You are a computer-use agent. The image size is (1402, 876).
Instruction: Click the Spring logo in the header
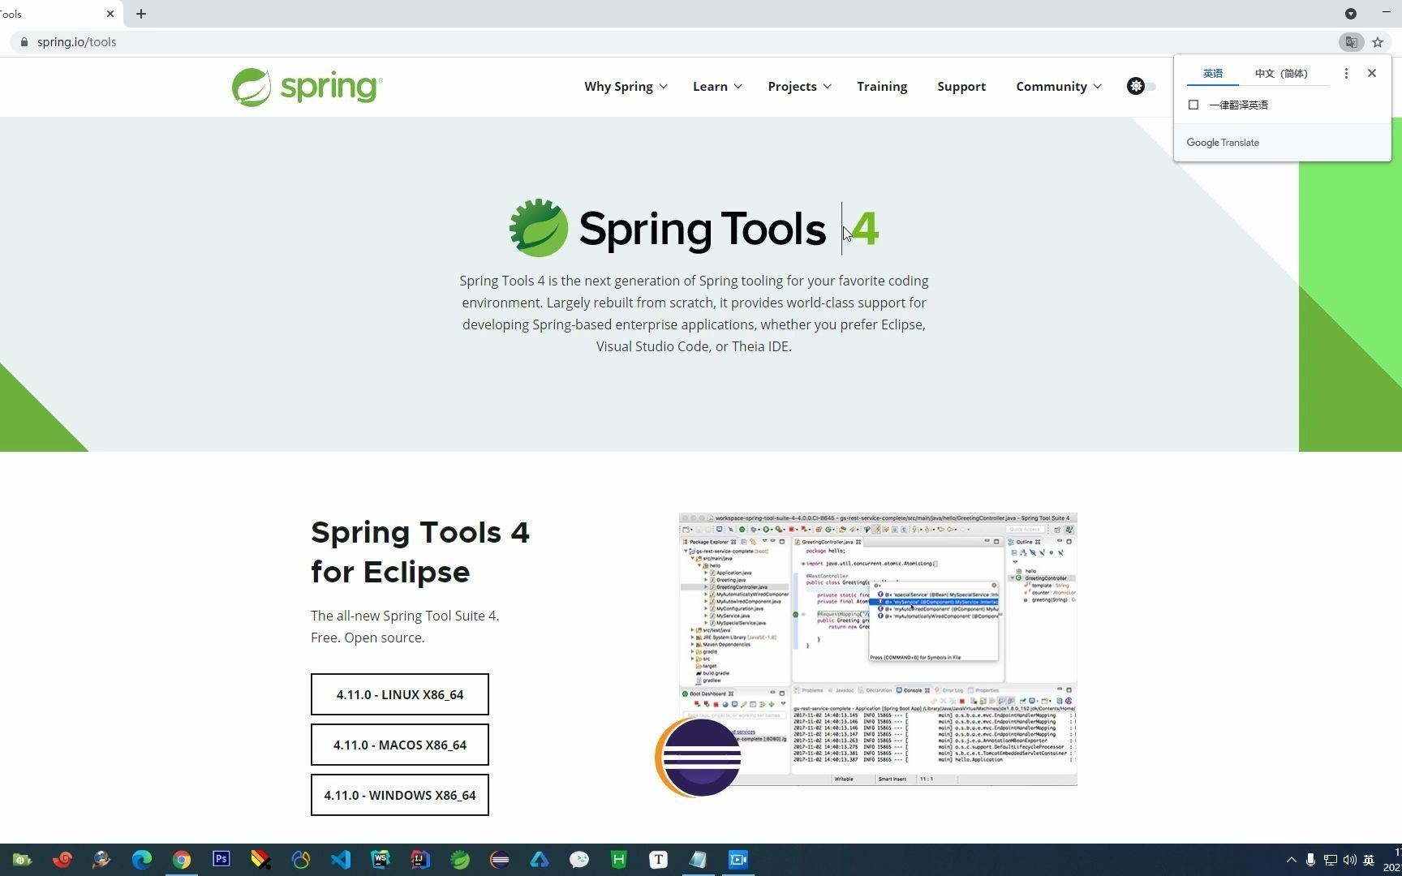307,87
